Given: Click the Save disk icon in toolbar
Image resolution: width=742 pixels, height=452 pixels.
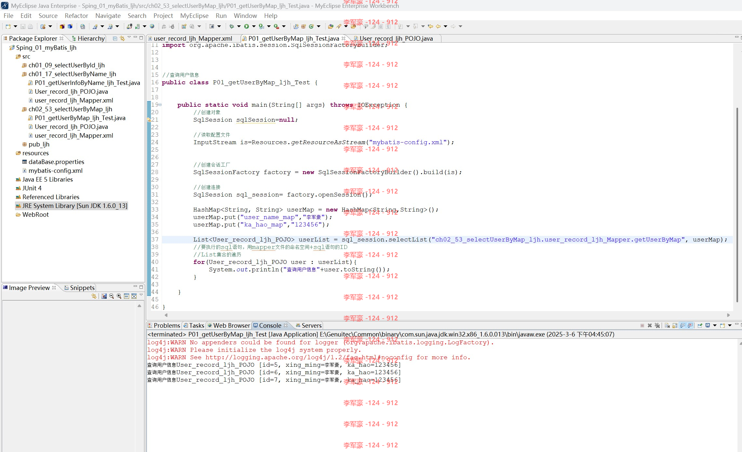Looking at the screenshot, I should [23, 26].
